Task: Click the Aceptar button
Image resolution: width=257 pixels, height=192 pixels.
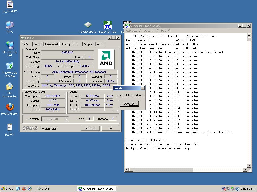Action: tap(129, 104)
